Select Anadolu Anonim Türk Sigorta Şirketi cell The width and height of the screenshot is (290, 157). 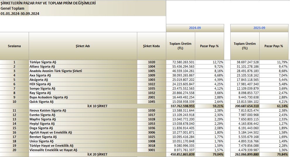83,71
